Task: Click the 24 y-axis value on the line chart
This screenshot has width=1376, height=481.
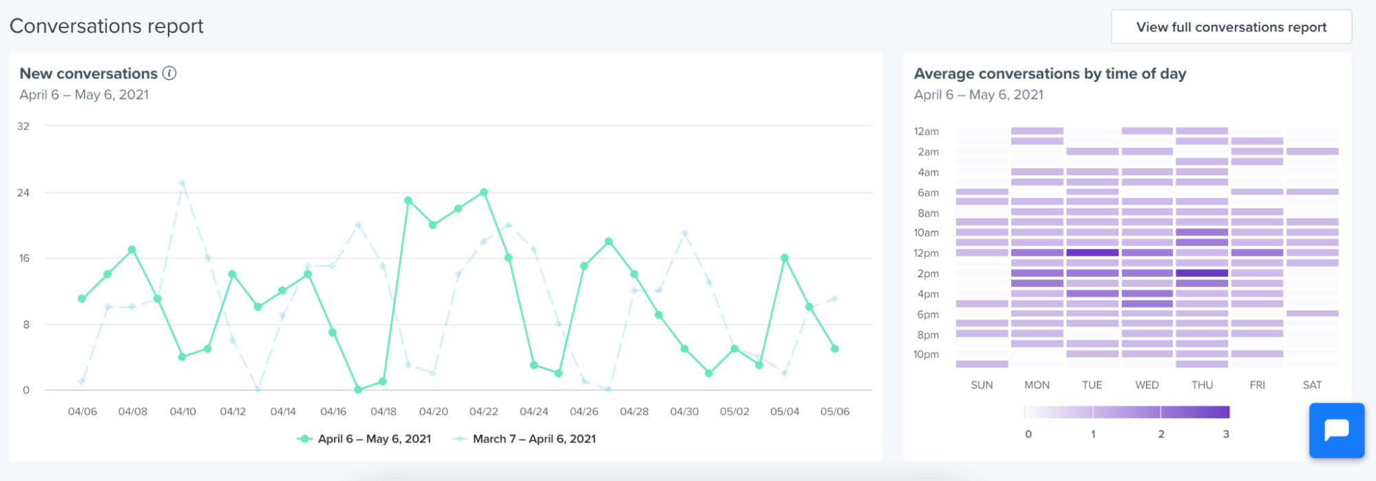Action: coord(23,193)
